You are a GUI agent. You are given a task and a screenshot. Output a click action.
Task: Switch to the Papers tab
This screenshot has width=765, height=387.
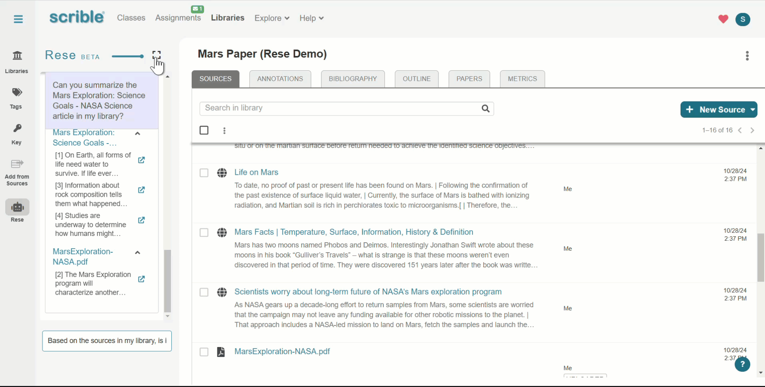(x=469, y=79)
